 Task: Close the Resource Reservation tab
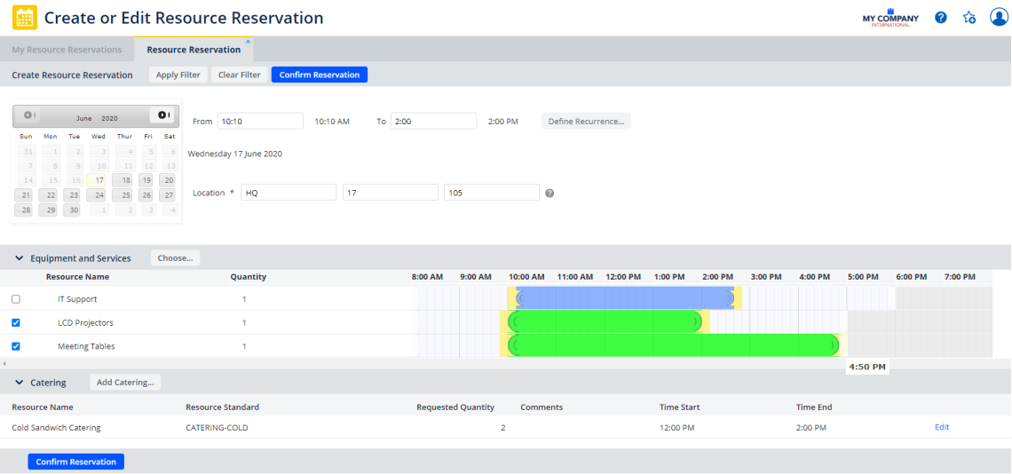tap(248, 42)
